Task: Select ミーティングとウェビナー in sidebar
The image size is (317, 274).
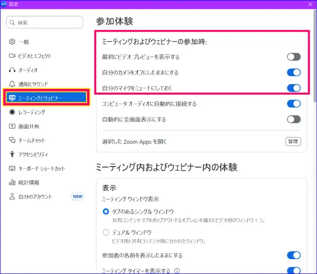Action: point(46,98)
